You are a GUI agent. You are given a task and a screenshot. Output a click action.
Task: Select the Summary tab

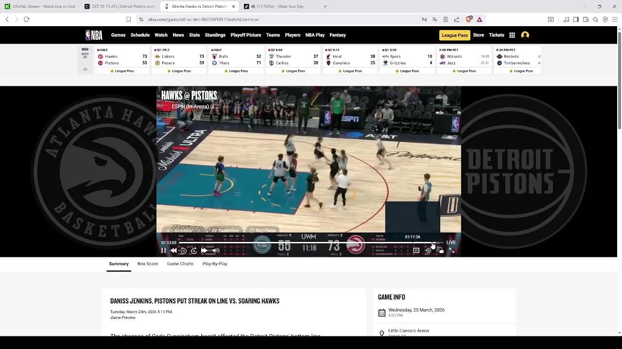click(119, 264)
